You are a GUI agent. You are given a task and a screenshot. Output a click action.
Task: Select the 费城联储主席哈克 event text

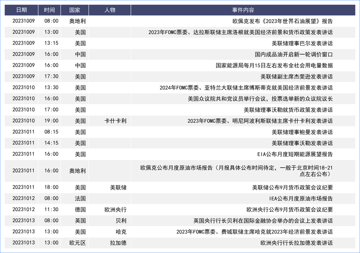pos(254,232)
